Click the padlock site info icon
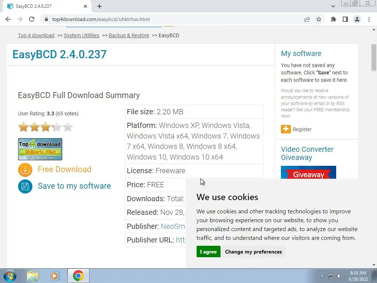 (x=47, y=19)
